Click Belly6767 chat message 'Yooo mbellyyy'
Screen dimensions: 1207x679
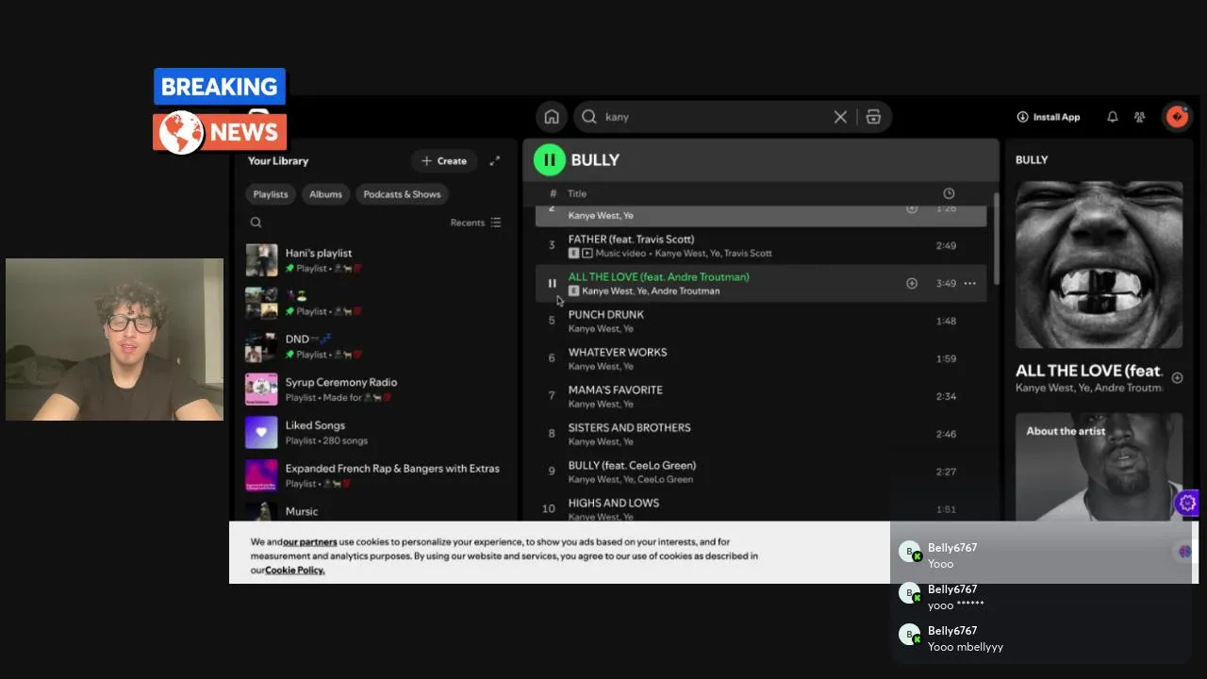tap(966, 647)
